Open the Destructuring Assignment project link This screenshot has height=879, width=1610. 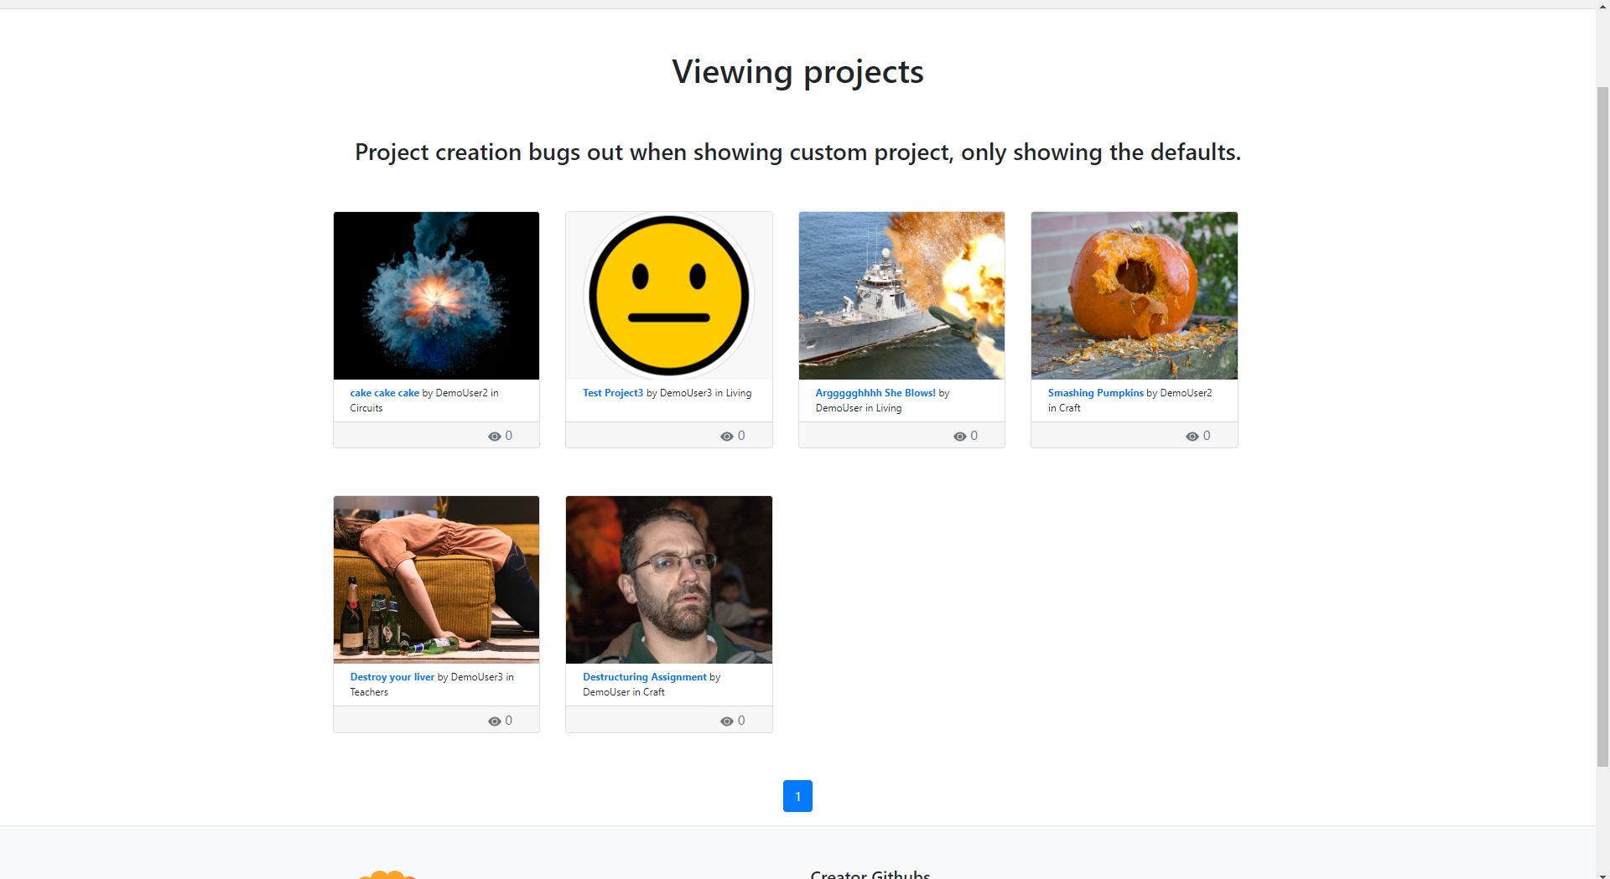(644, 677)
